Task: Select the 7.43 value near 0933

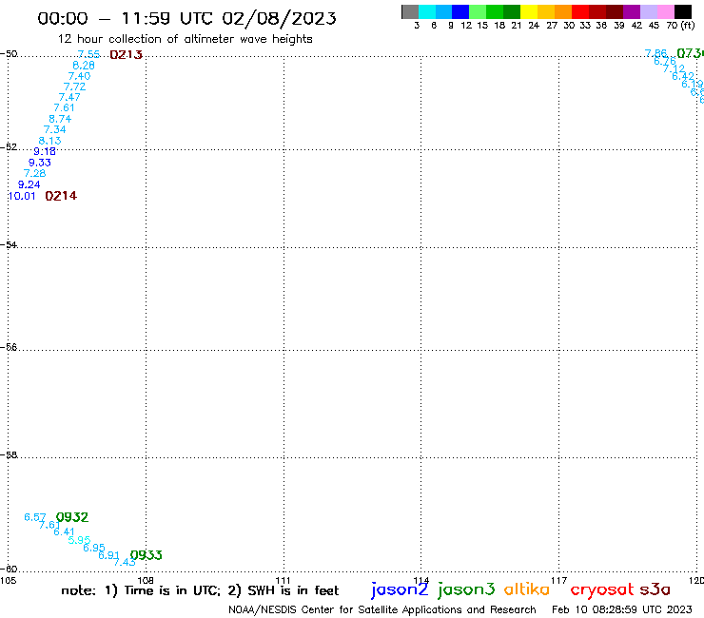Action: (x=125, y=562)
